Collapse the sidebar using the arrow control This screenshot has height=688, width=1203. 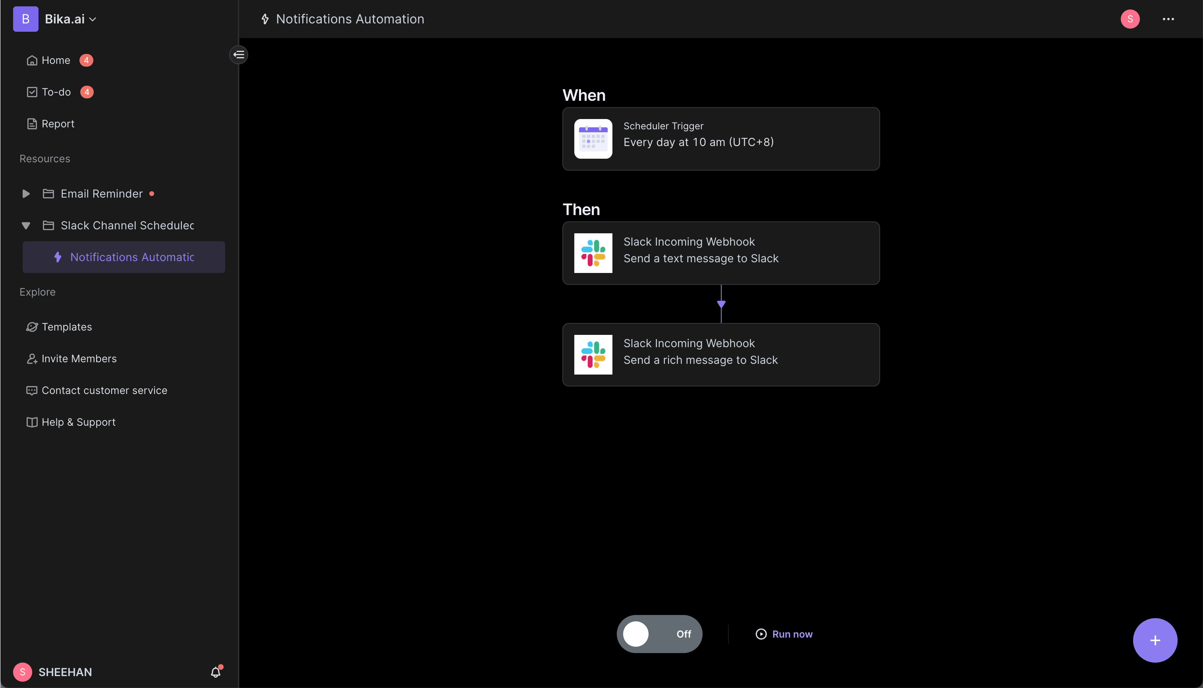tap(239, 55)
